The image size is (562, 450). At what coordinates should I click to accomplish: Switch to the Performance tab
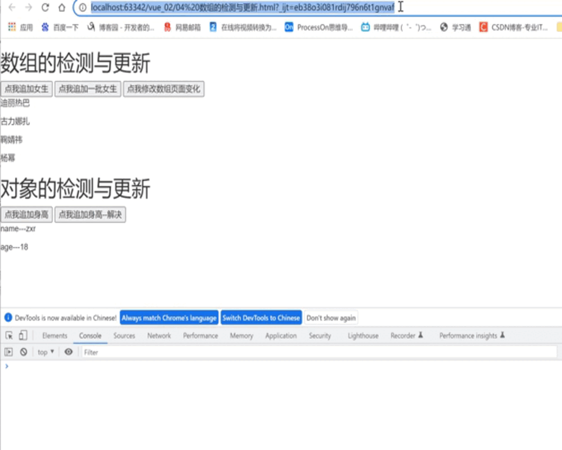(x=201, y=336)
